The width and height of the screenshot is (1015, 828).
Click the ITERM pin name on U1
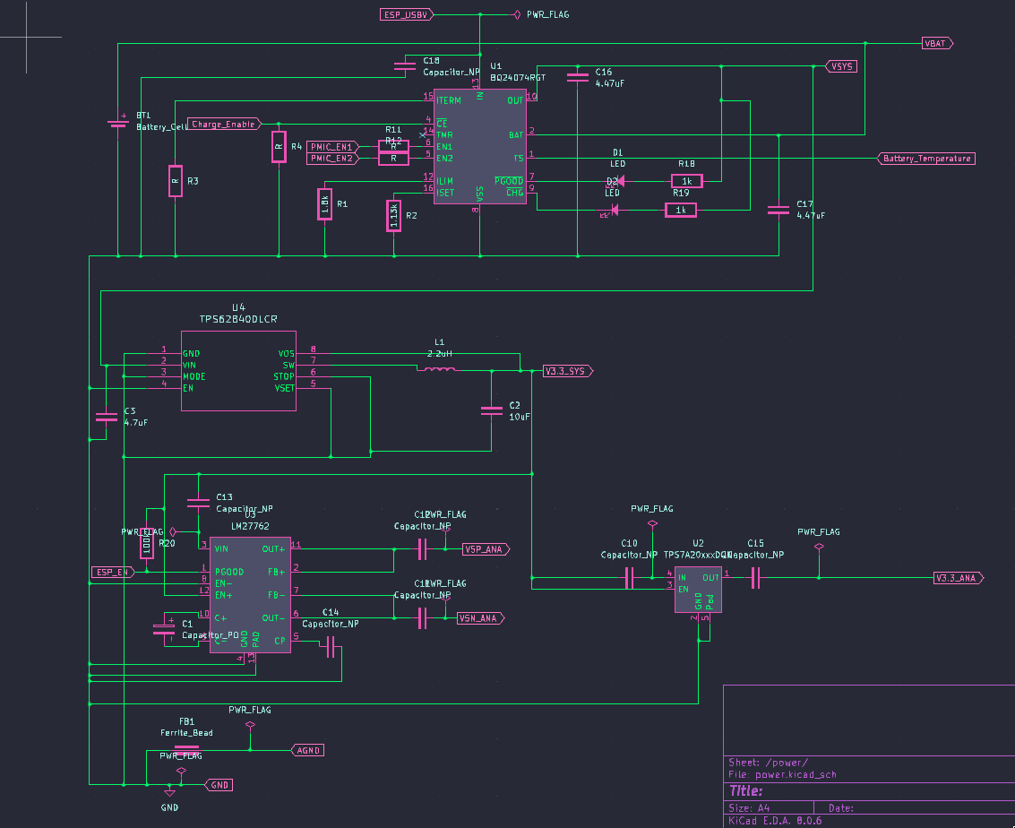pyautogui.click(x=449, y=100)
